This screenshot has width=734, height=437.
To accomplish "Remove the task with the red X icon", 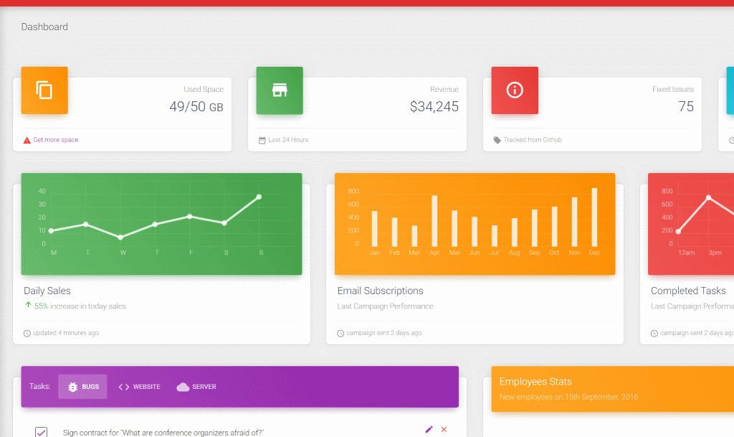I will 444,430.
